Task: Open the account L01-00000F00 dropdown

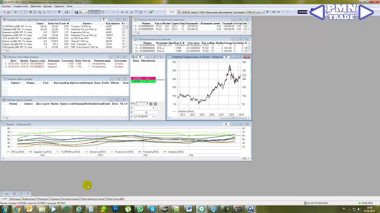Action: click(153, 117)
